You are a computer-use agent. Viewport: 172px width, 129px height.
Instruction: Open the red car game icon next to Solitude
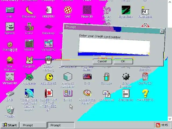pyautogui.click(x=87, y=77)
